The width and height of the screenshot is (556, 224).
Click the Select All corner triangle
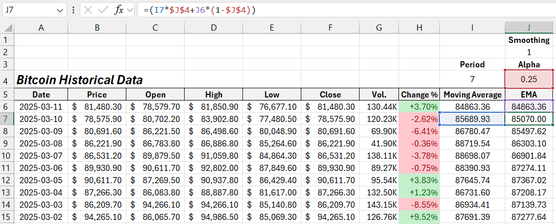point(9,28)
